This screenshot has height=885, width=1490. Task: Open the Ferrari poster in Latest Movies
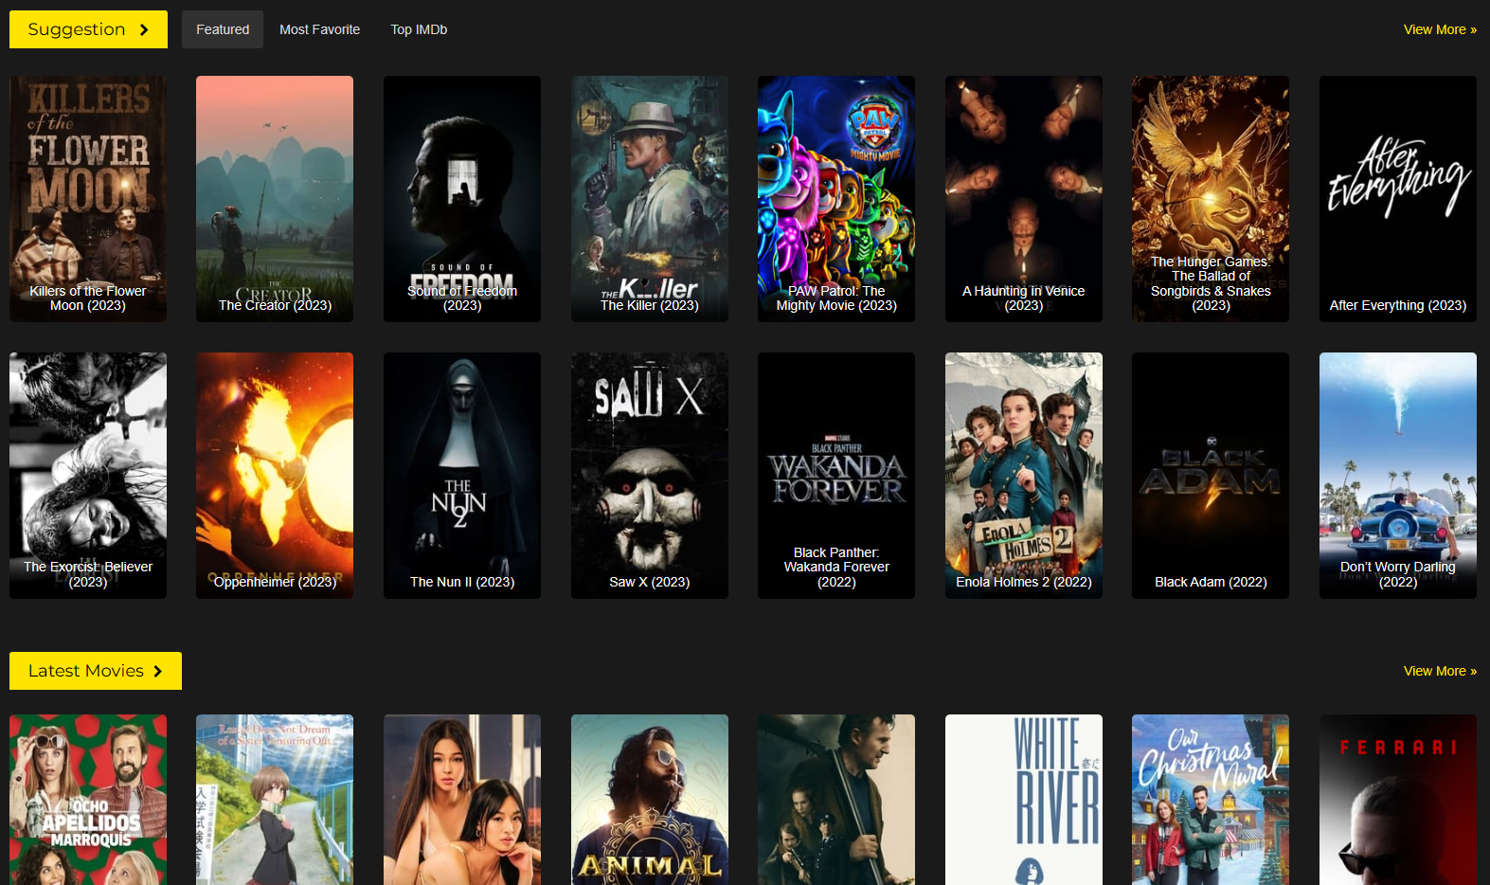tap(1398, 799)
